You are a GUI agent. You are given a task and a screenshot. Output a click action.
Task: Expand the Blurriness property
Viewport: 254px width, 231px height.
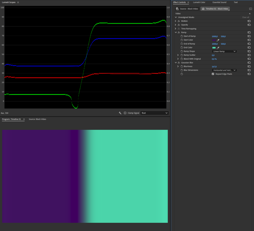[178, 67]
